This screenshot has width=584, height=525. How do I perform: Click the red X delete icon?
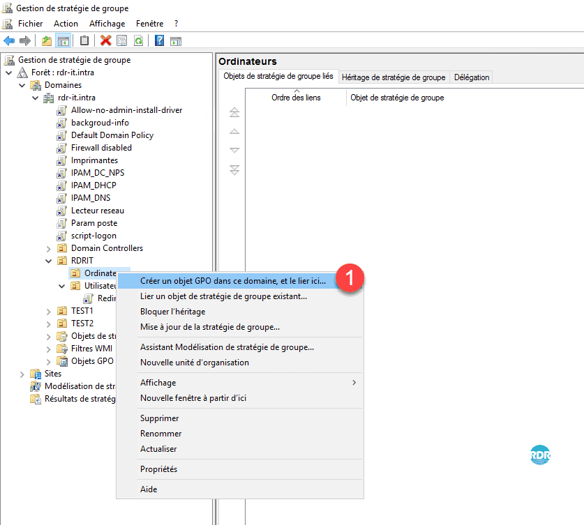click(106, 40)
